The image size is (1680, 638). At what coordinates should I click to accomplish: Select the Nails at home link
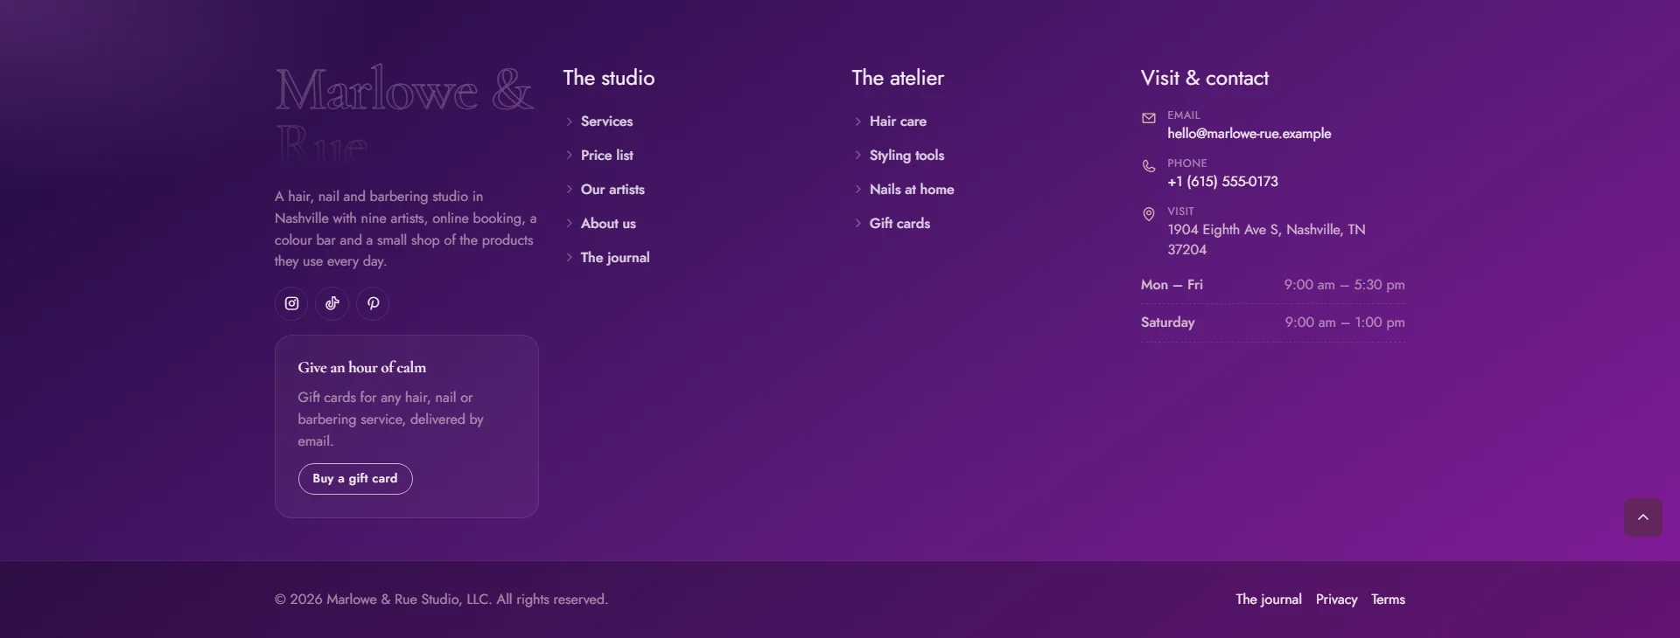coord(912,190)
